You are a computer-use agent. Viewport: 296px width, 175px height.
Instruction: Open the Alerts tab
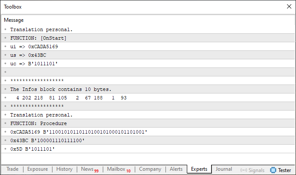176,169
